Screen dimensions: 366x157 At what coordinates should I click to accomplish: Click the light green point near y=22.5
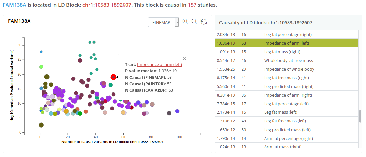pos(41,67)
